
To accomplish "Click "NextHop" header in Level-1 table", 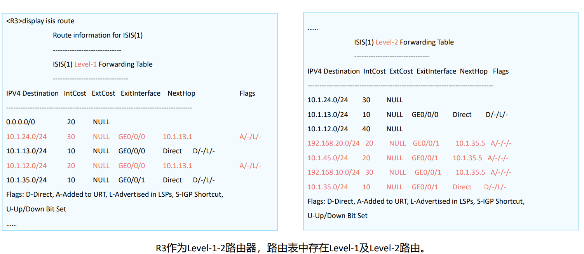I will tap(181, 93).
